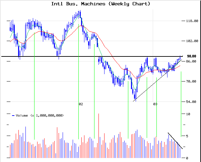The image size is (201, 162).
Task: Click the bold 90.00 resistance level label
Action: tap(192, 56)
